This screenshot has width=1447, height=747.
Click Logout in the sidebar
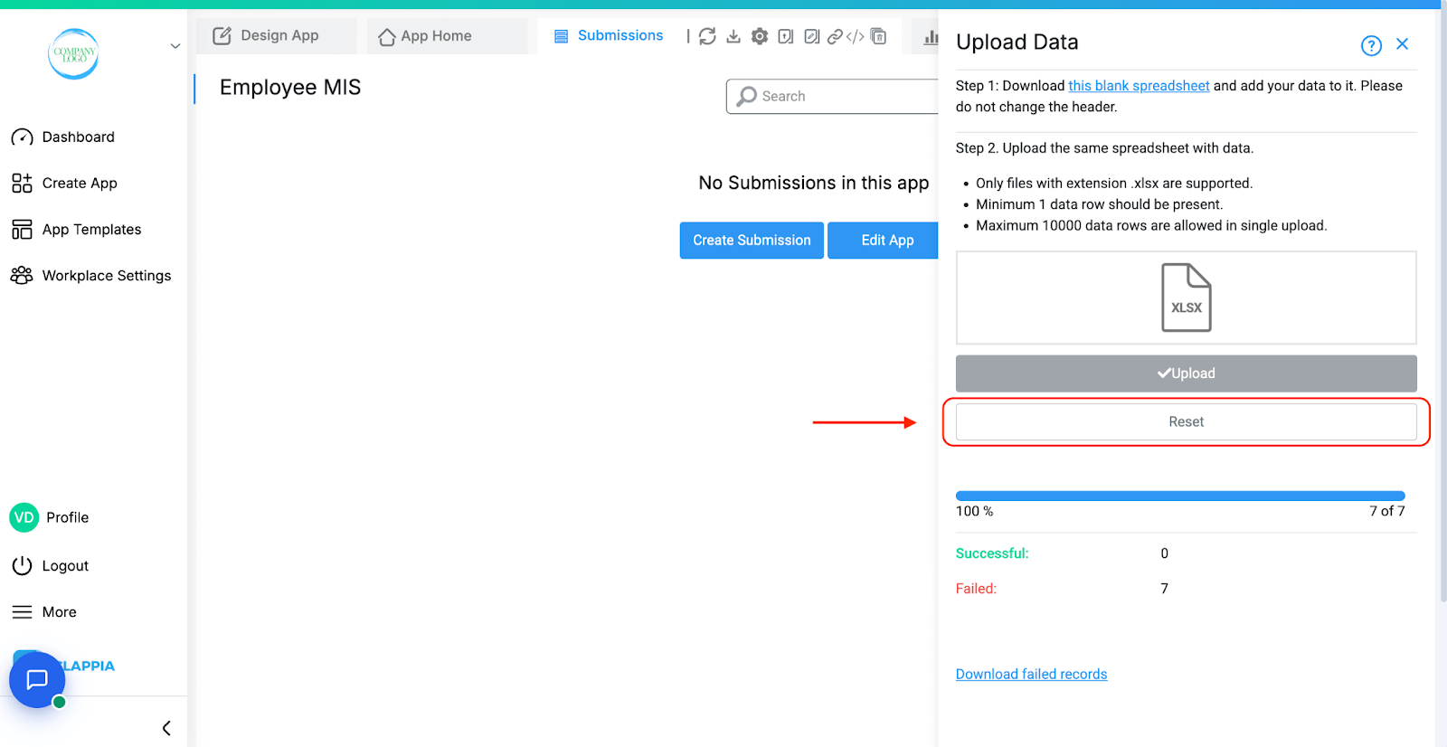point(50,566)
